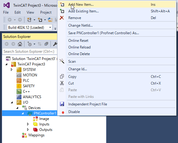Click the Add New Item toolbar icon

(x=40, y=20)
